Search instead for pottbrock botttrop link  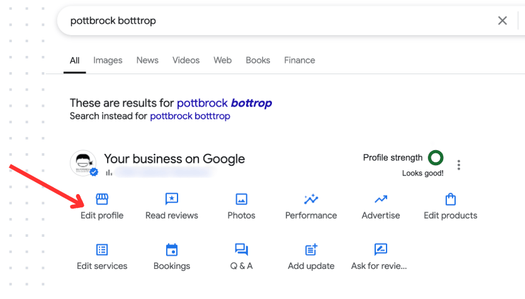click(x=190, y=116)
